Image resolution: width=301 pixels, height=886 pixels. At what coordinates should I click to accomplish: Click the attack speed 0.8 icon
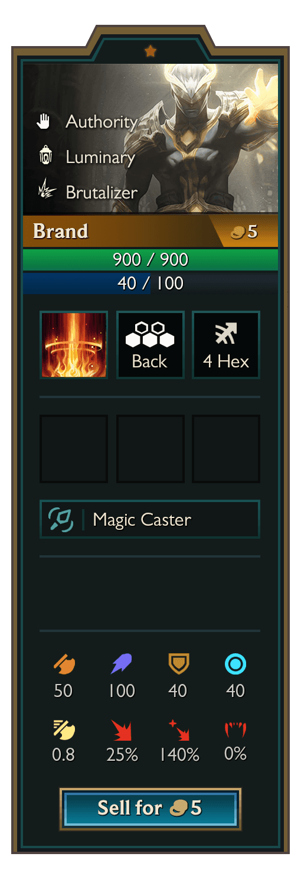pyautogui.click(x=64, y=729)
